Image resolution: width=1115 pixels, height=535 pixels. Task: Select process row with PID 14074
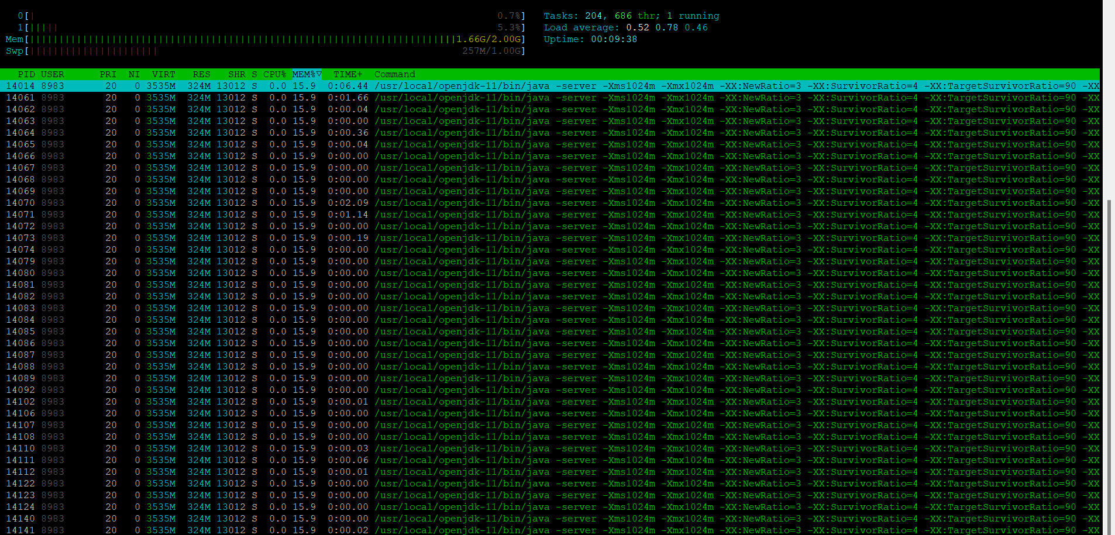[550, 250]
